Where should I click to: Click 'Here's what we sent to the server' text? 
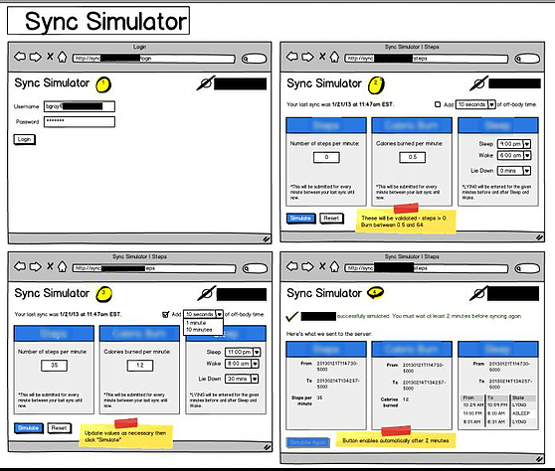click(x=329, y=334)
